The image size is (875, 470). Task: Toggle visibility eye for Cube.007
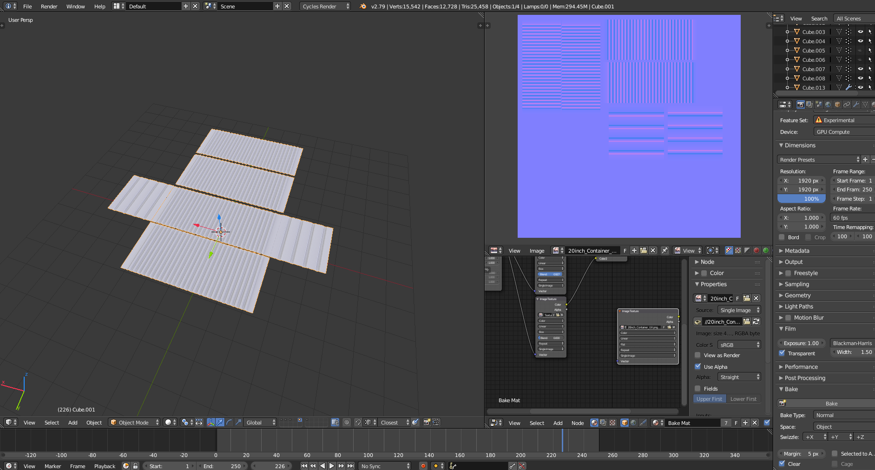(860, 69)
